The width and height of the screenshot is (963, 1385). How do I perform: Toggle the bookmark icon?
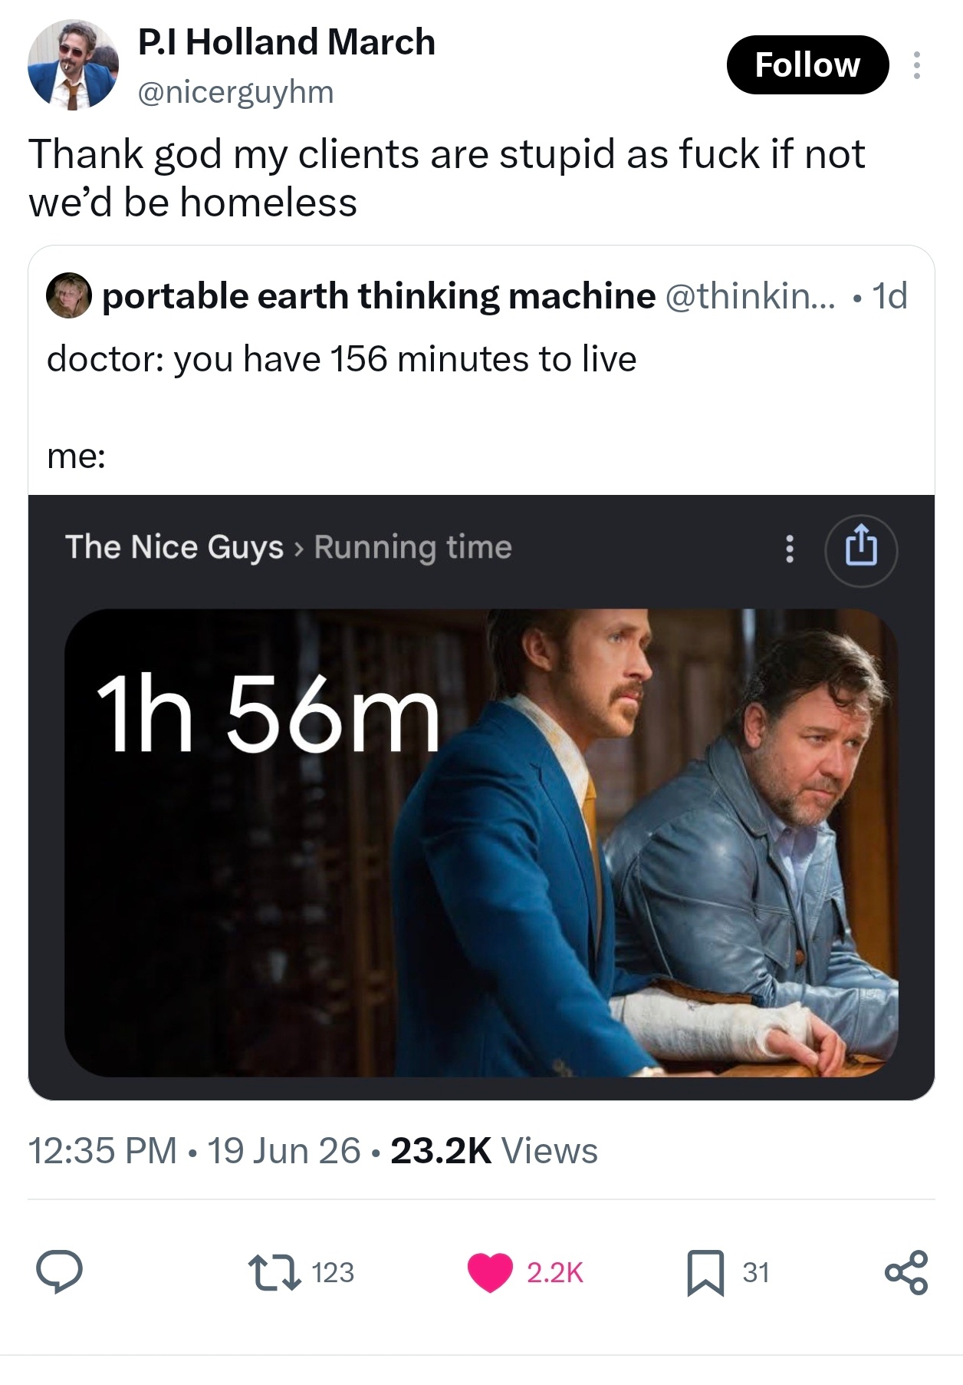click(705, 1272)
